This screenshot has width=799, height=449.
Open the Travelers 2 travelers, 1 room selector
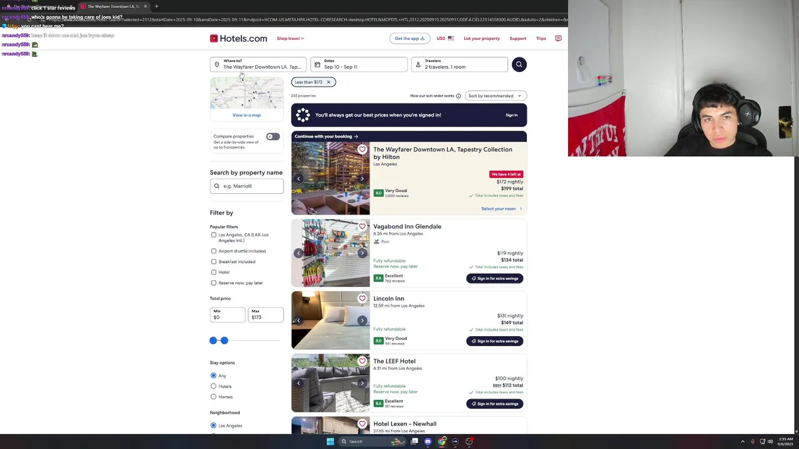[459, 64]
